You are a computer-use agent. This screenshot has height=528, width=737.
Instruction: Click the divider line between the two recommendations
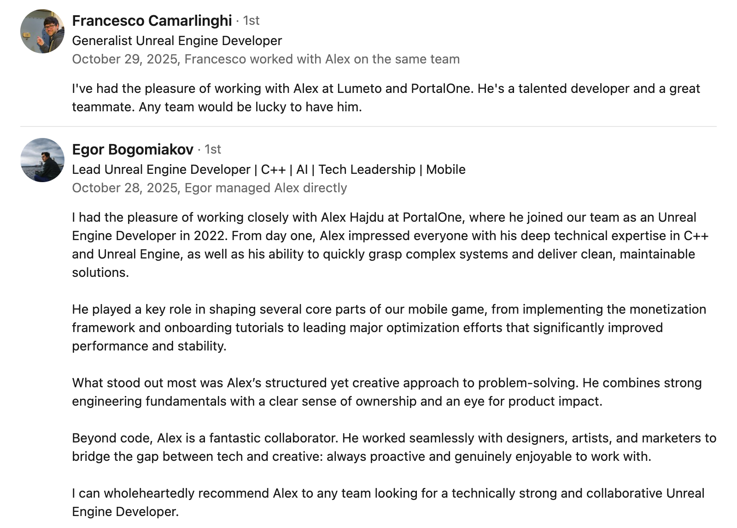tap(368, 126)
